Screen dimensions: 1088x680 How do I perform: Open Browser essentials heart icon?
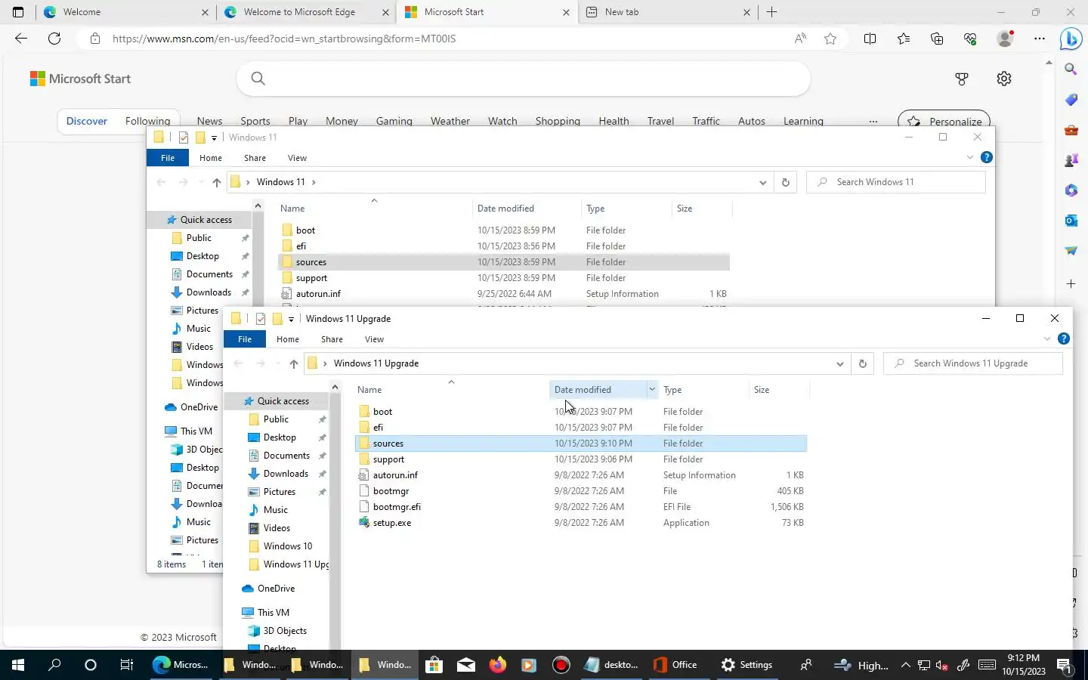click(970, 39)
